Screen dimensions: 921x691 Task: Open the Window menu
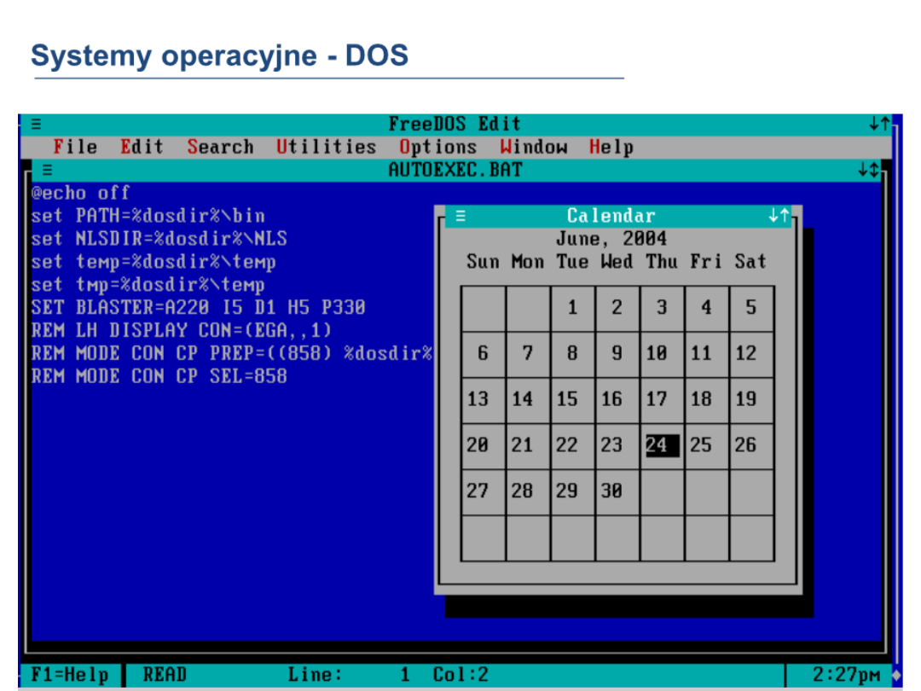pos(534,148)
